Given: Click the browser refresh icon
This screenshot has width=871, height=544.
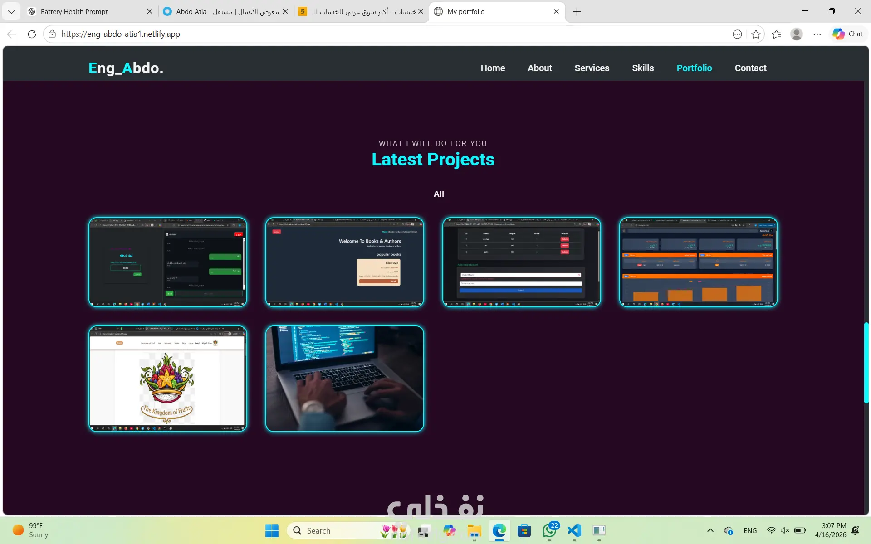Looking at the screenshot, I should (x=32, y=34).
